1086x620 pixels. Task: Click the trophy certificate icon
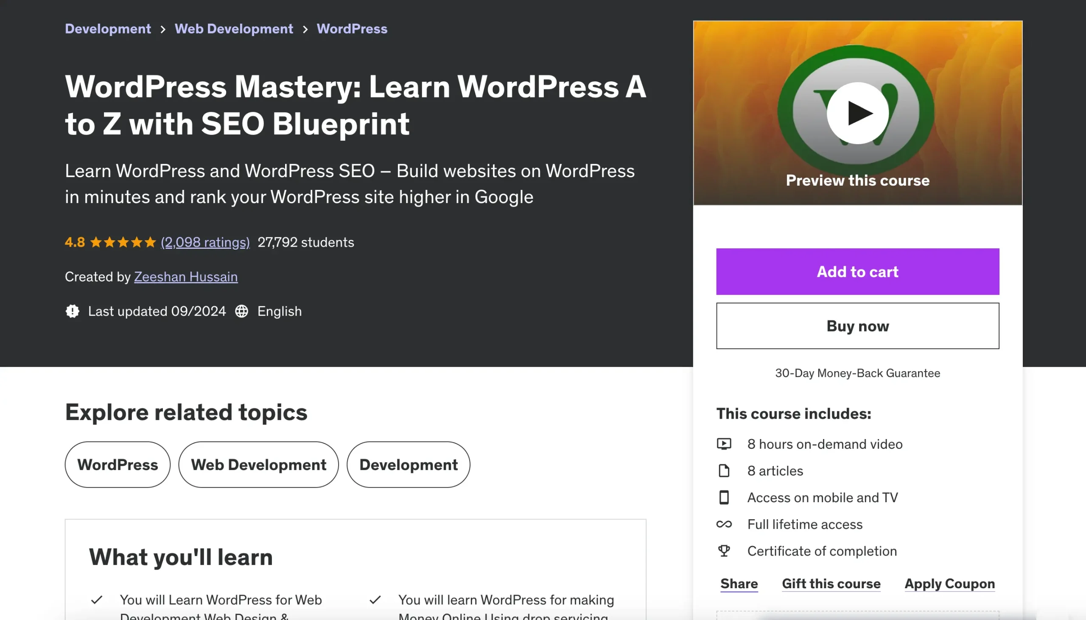point(724,551)
